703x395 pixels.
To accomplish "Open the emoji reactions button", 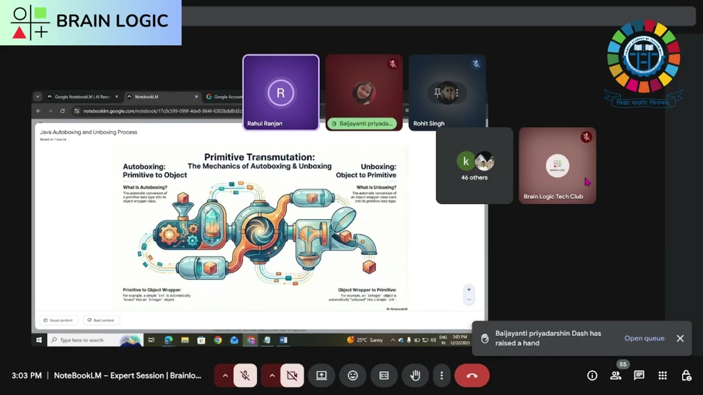I will [x=353, y=376].
